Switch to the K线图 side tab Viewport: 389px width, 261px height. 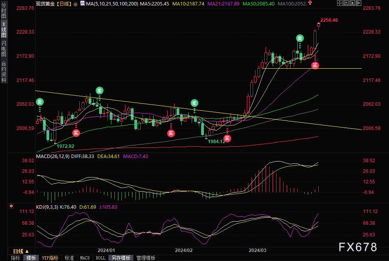coord(4,29)
